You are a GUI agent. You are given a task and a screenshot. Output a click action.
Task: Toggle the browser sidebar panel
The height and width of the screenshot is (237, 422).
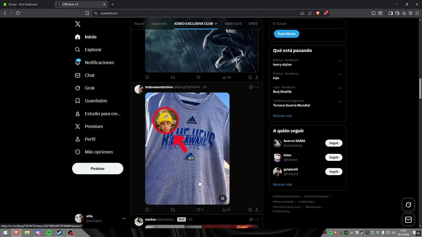[391, 13]
